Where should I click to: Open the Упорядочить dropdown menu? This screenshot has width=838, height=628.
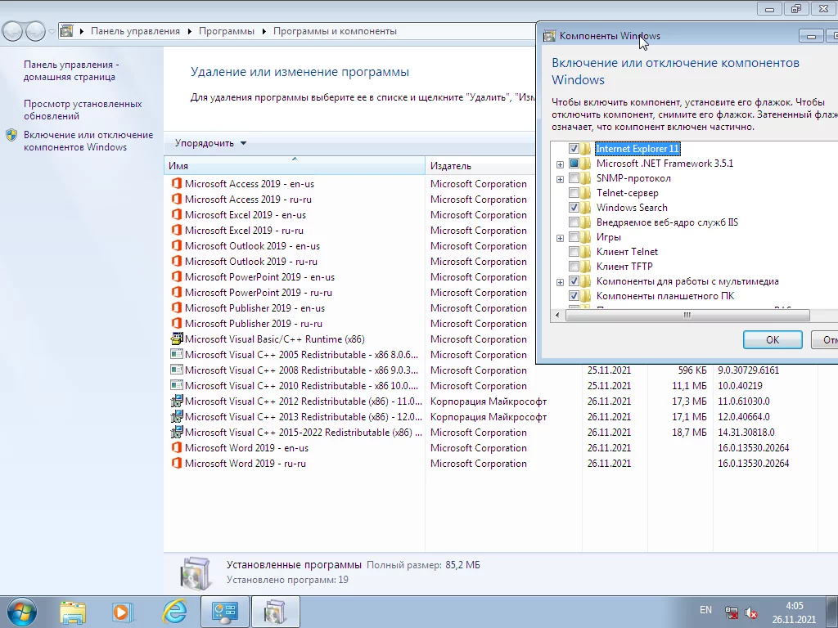point(210,143)
